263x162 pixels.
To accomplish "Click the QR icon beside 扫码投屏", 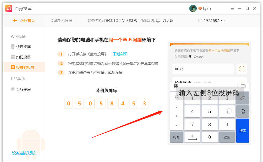I will (x=13, y=57).
